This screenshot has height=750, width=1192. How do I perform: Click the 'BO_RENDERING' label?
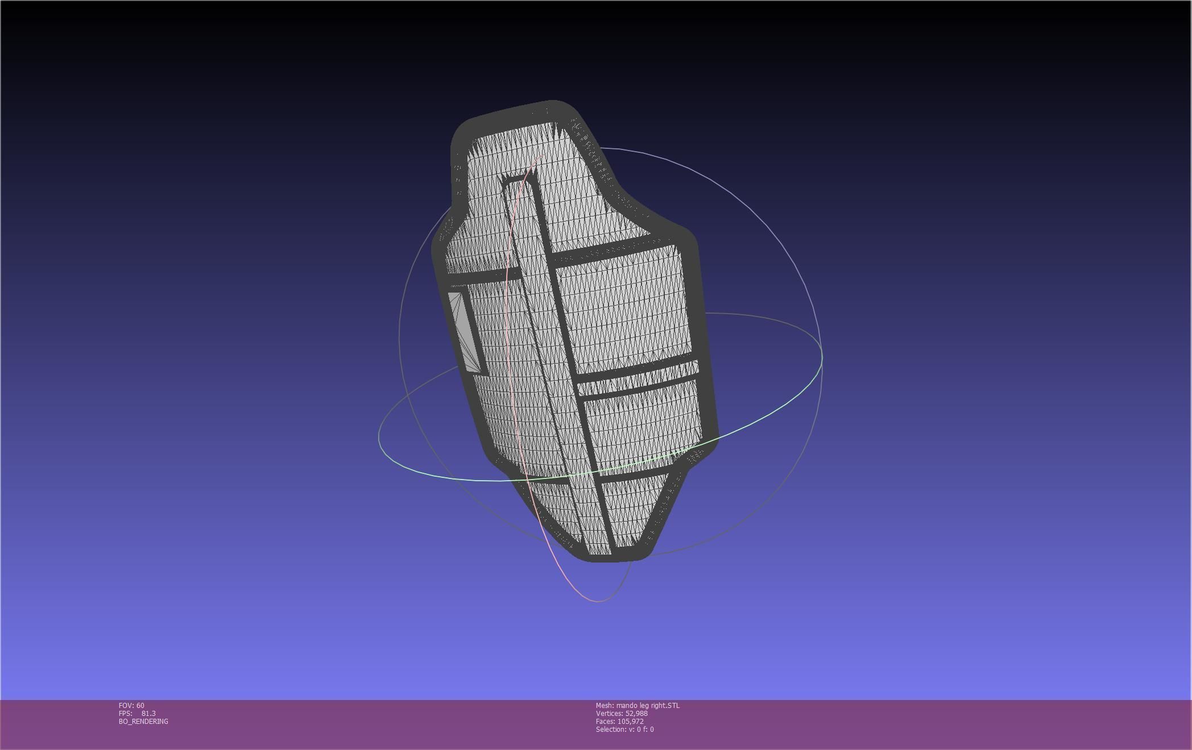(x=143, y=721)
